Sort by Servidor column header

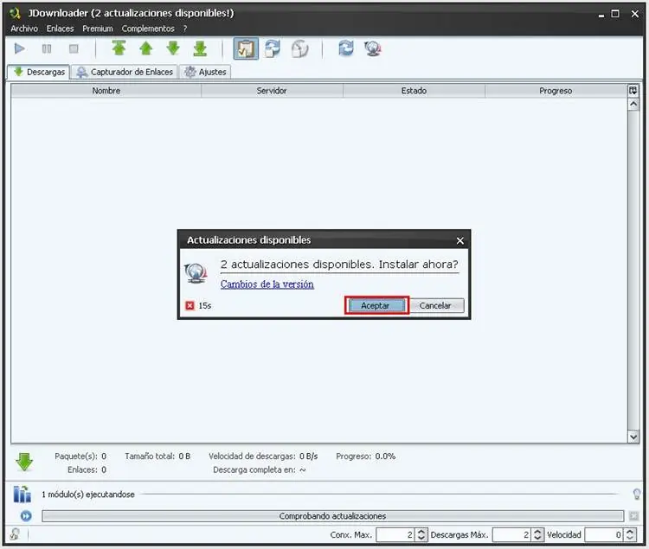[x=272, y=91]
